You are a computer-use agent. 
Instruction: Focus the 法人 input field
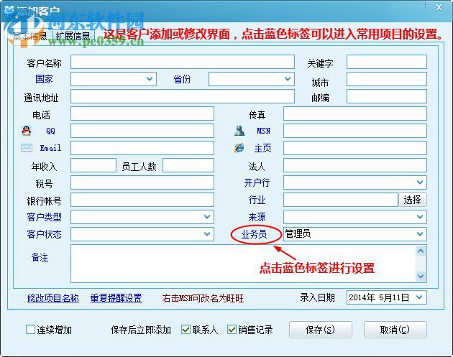click(355, 165)
